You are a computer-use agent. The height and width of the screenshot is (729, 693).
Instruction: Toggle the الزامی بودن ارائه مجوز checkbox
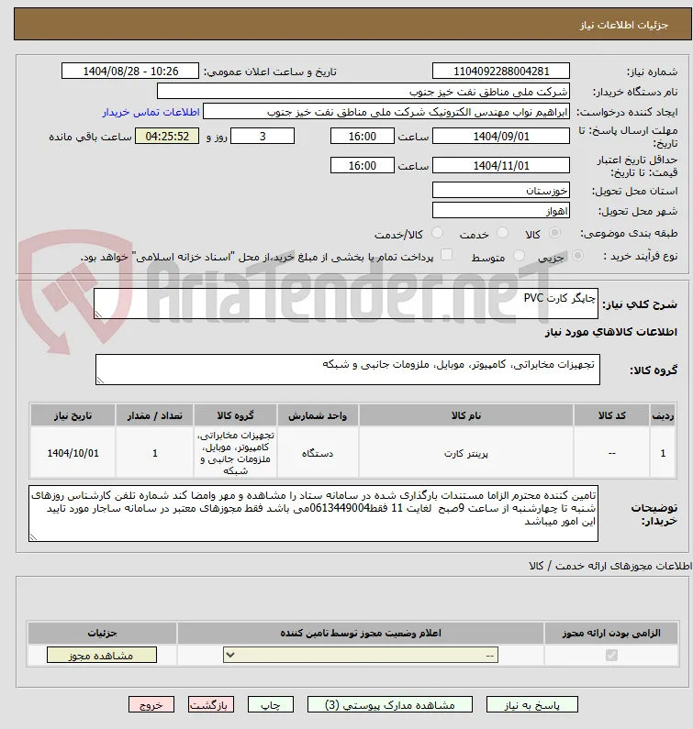coord(611,656)
